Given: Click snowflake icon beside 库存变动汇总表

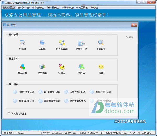Looking at the screenshot, I should (x=15, y=101).
